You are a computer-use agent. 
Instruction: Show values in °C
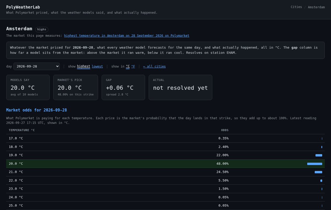point(128,66)
